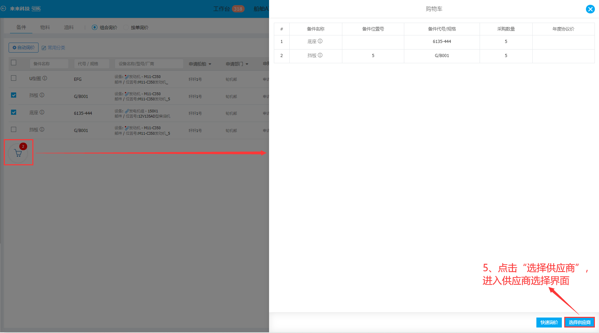Screen dimensions: 599x333
Task: Click the G/B001 cell in cart table
Action: 442,56
